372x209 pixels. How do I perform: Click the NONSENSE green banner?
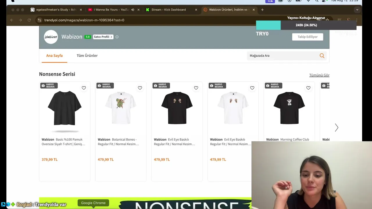(145, 203)
